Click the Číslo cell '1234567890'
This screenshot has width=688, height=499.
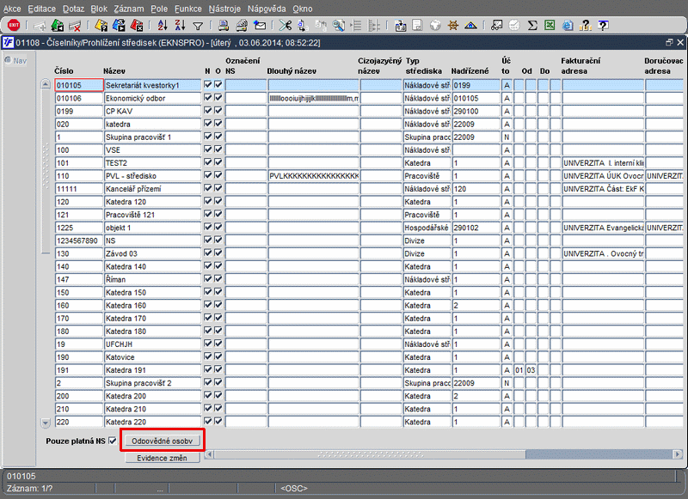tap(79, 240)
